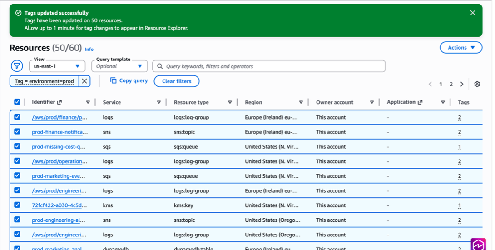Uncheck the prod-missing-cost-q sqs row
Image resolution: width=495 pixels, height=250 pixels.
coord(17,146)
